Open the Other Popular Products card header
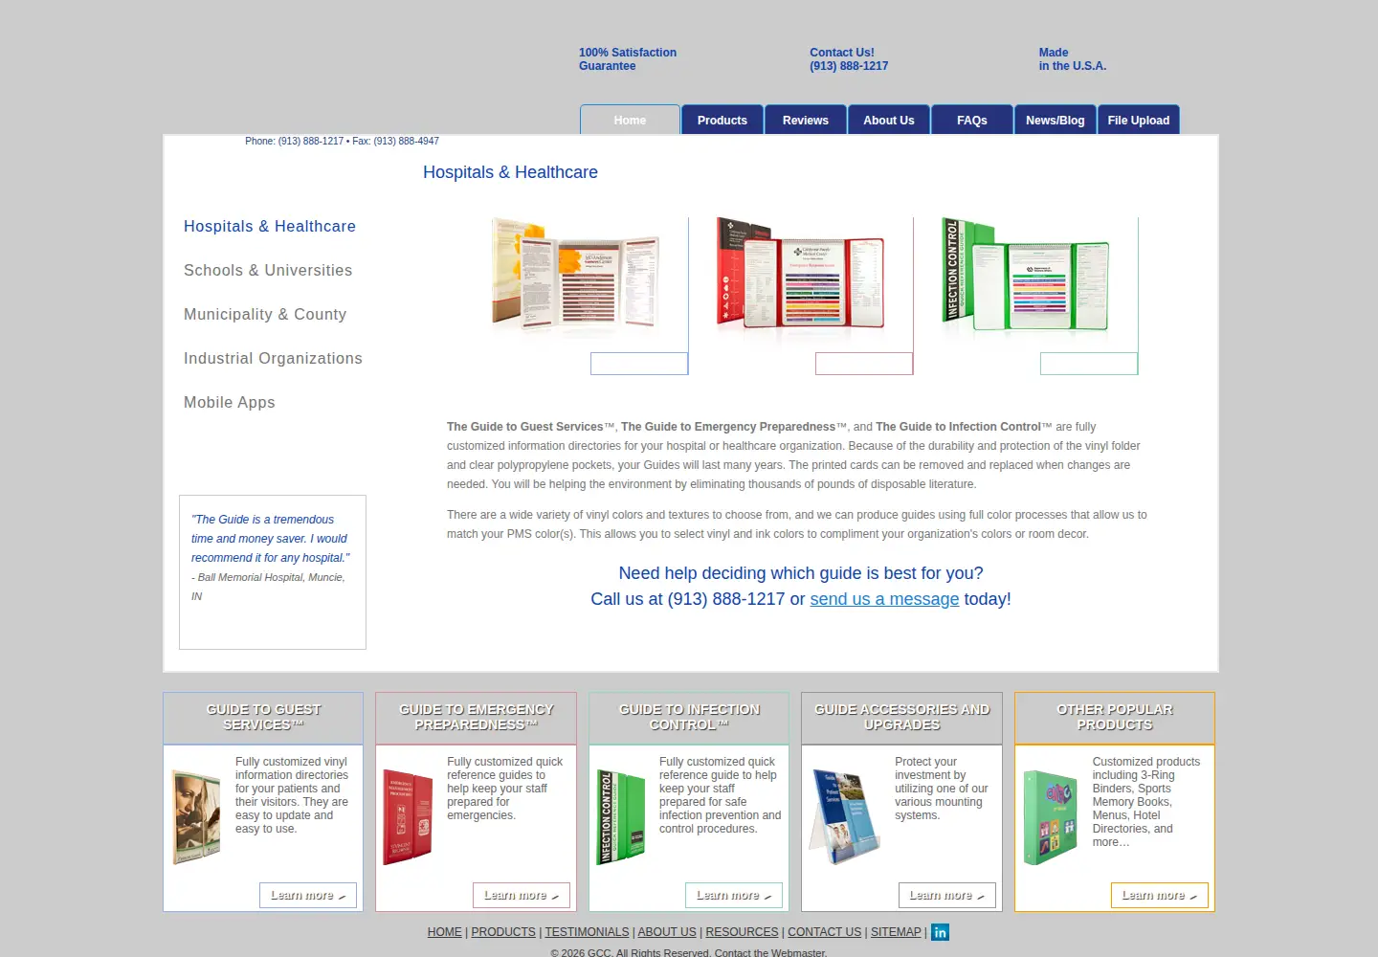 point(1115,718)
